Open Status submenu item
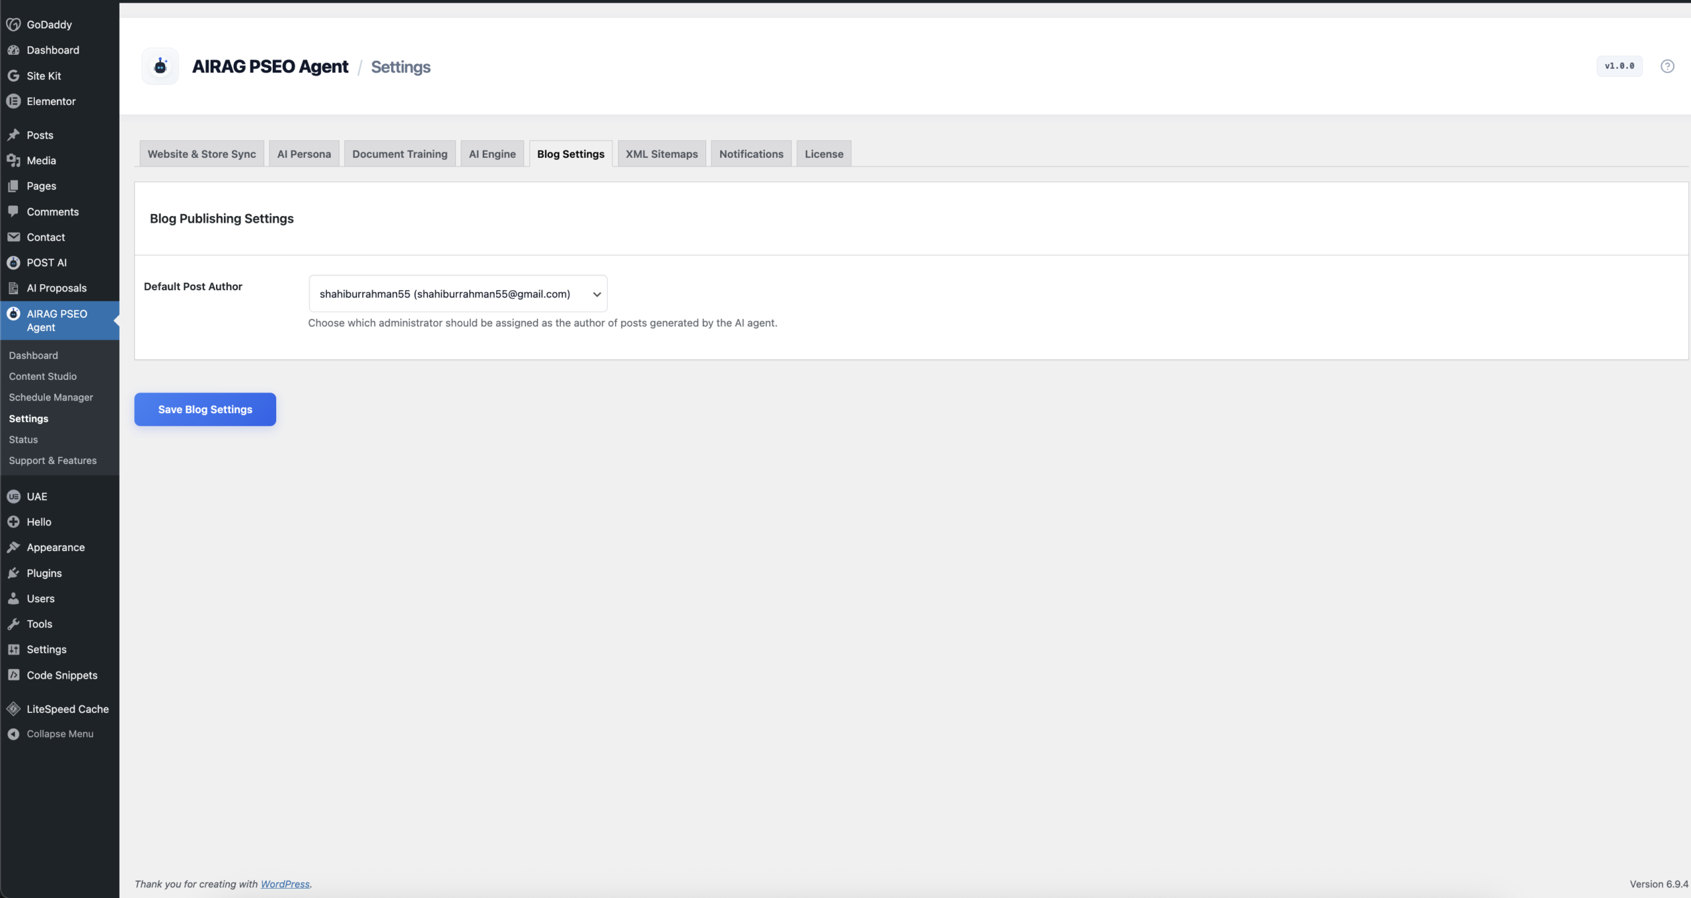 click(23, 440)
